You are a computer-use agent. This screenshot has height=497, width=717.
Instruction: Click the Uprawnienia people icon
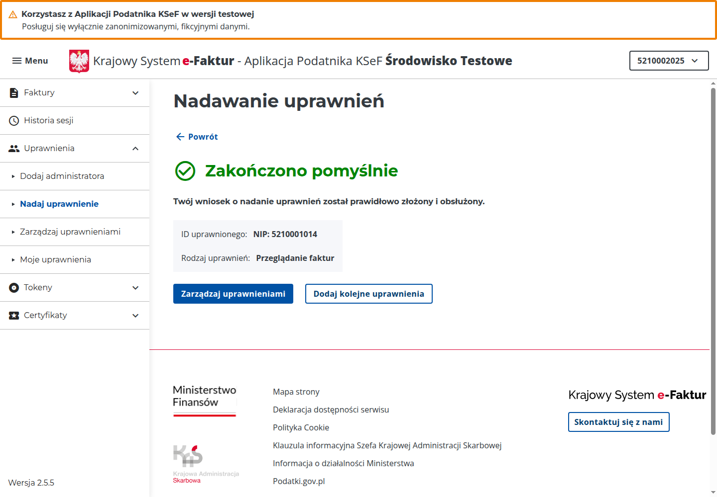[x=14, y=149]
